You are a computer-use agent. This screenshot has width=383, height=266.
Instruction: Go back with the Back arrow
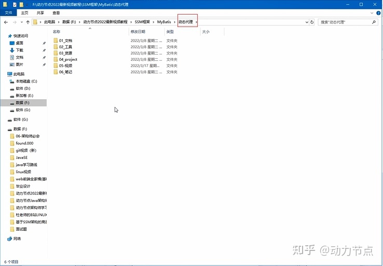point(6,22)
